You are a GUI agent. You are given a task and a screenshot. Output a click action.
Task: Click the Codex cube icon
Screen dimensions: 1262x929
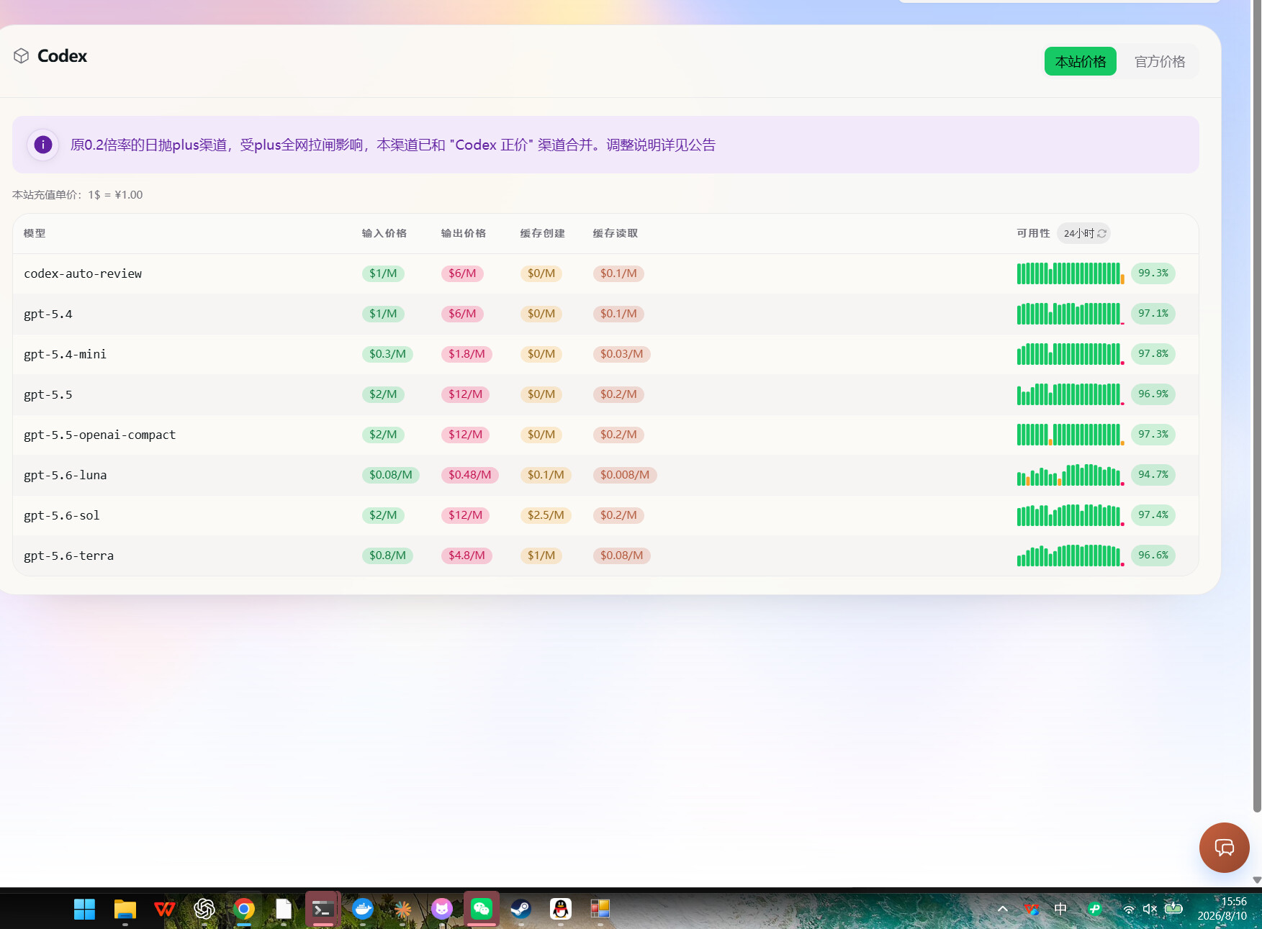click(x=21, y=56)
